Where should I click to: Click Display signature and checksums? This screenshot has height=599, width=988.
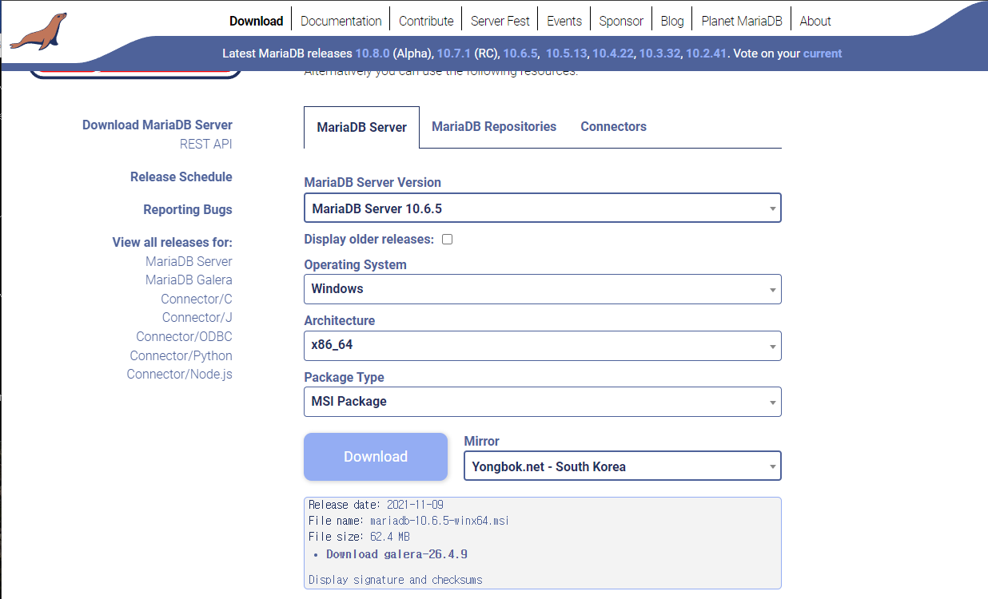click(396, 580)
